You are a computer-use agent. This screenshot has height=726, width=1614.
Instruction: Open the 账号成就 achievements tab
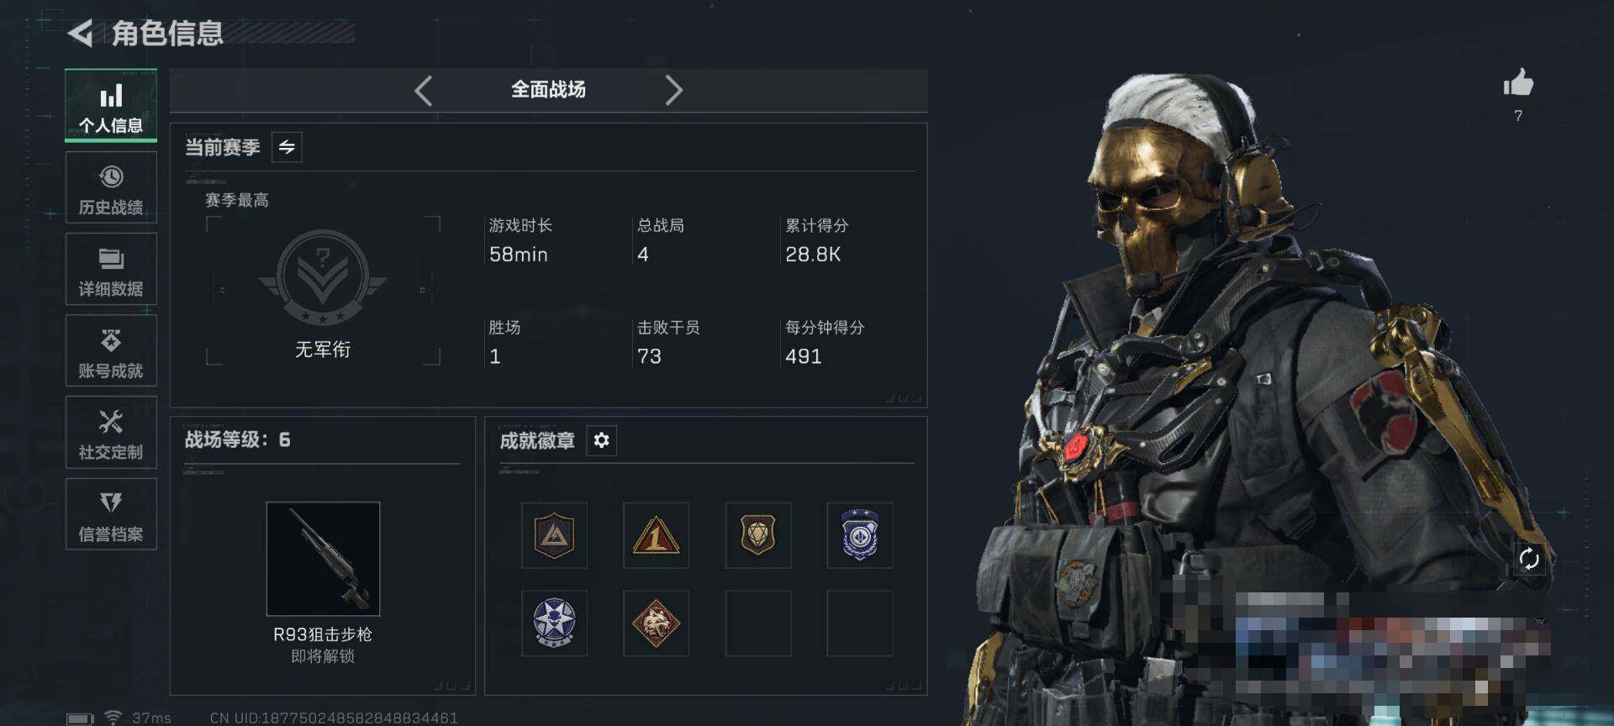coord(111,351)
